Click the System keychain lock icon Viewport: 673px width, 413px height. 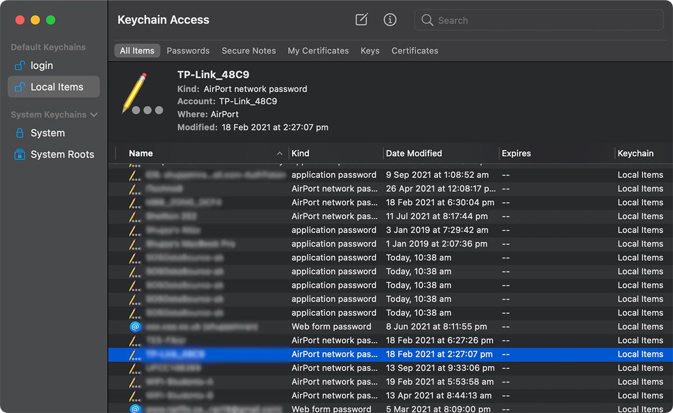pyautogui.click(x=20, y=133)
